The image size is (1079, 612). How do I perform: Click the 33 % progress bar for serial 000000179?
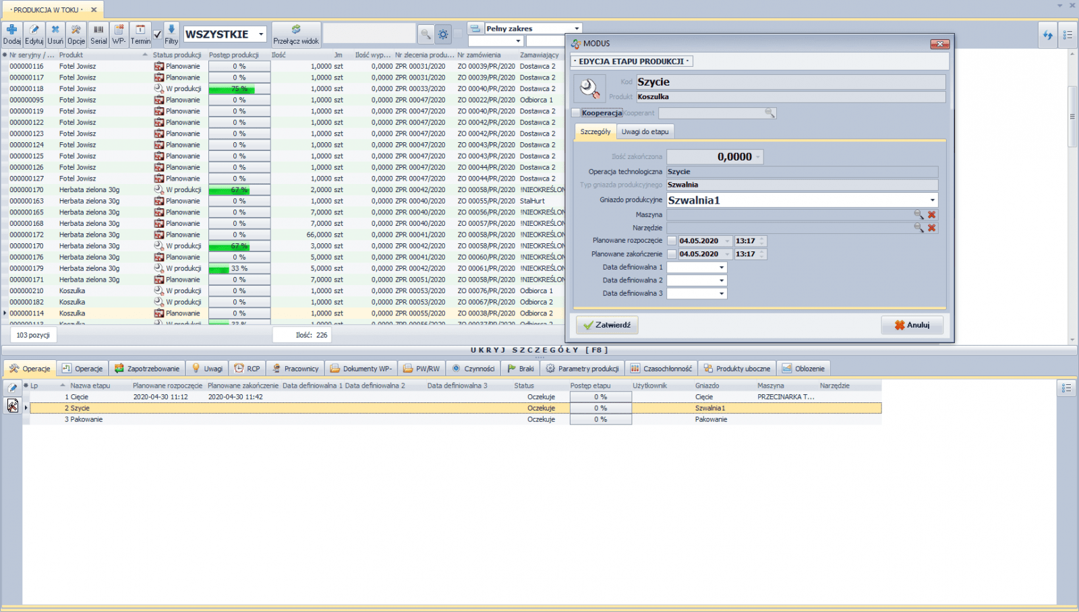pyautogui.click(x=239, y=268)
